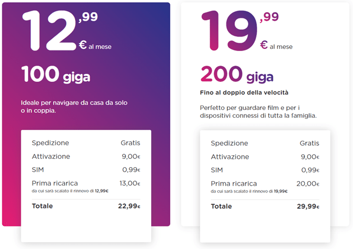This screenshot has height=249, width=353.
Task: Click the renewal note mentioning 19,99€
Action: (249, 191)
